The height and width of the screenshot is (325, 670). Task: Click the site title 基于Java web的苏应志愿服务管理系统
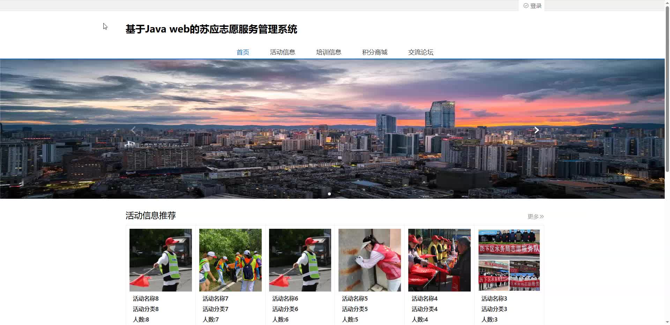pyautogui.click(x=211, y=29)
